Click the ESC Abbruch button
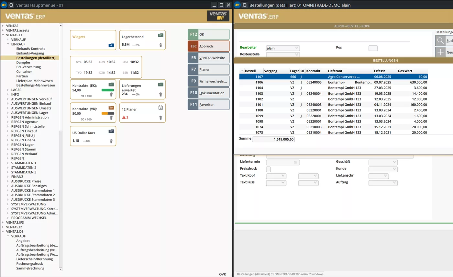The height and width of the screenshot is (277, 453). pyautogui.click(x=209, y=46)
